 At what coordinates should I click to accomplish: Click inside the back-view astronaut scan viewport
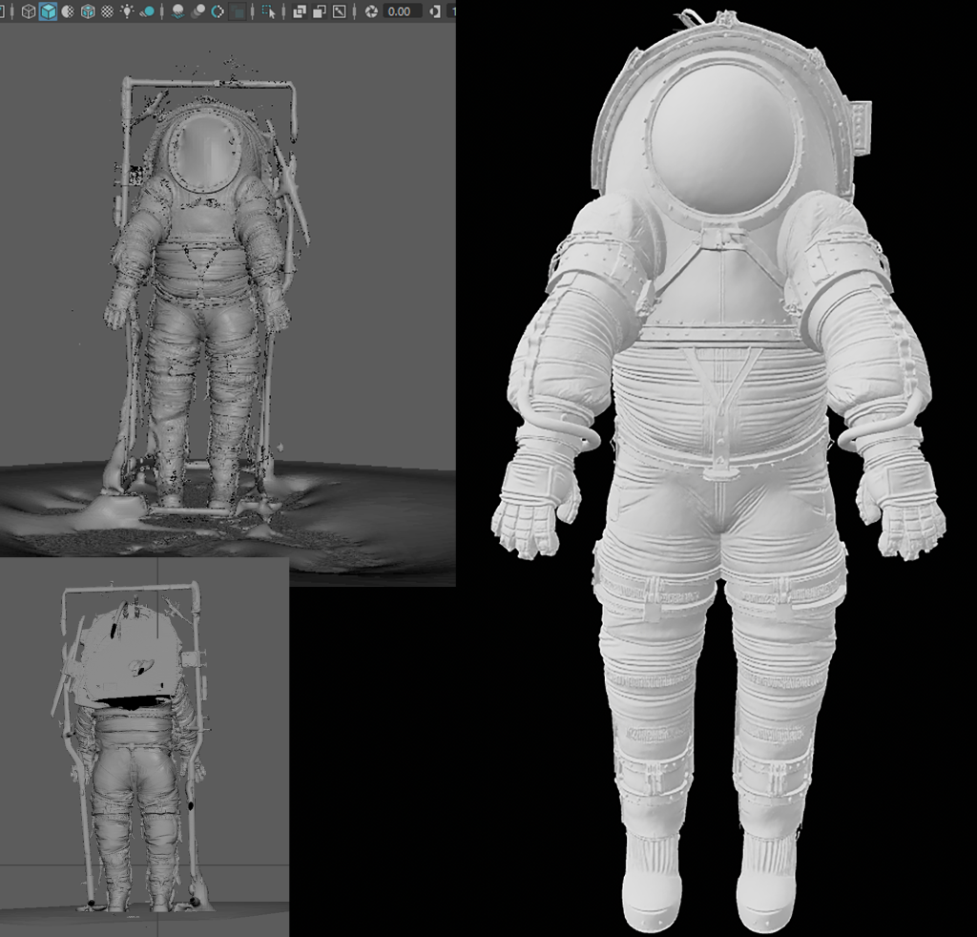(x=134, y=754)
